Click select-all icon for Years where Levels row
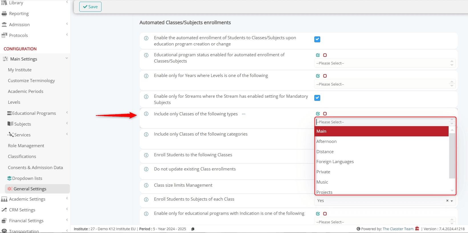The image size is (468, 233). click(318, 76)
